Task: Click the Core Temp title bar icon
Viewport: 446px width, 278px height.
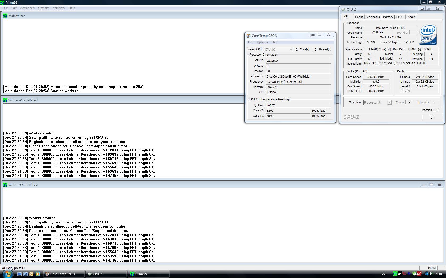Action: coord(248,35)
